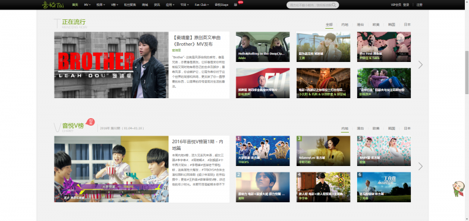Open rank 1 TFBOYS chart thumbnail

tap(263, 151)
